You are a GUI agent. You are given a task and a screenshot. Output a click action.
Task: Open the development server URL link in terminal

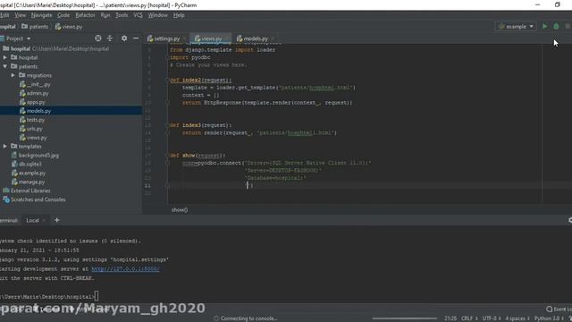pyautogui.click(x=125, y=269)
